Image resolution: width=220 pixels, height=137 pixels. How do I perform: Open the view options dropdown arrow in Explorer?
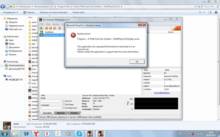pyautogui.click(x=204, y=12)
